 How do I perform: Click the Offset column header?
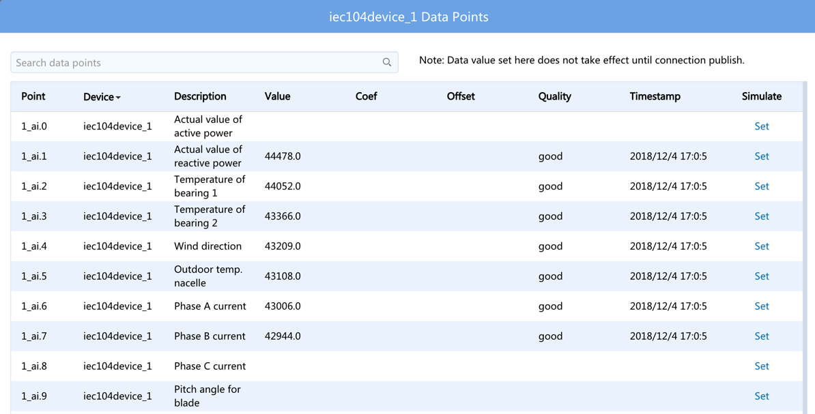(461, 96)
